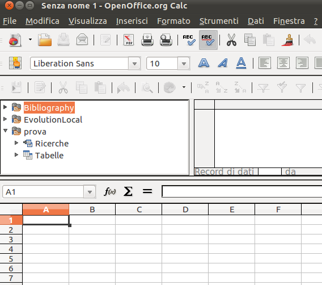Select the Tabelle tree item

click(x=49, y=156)
